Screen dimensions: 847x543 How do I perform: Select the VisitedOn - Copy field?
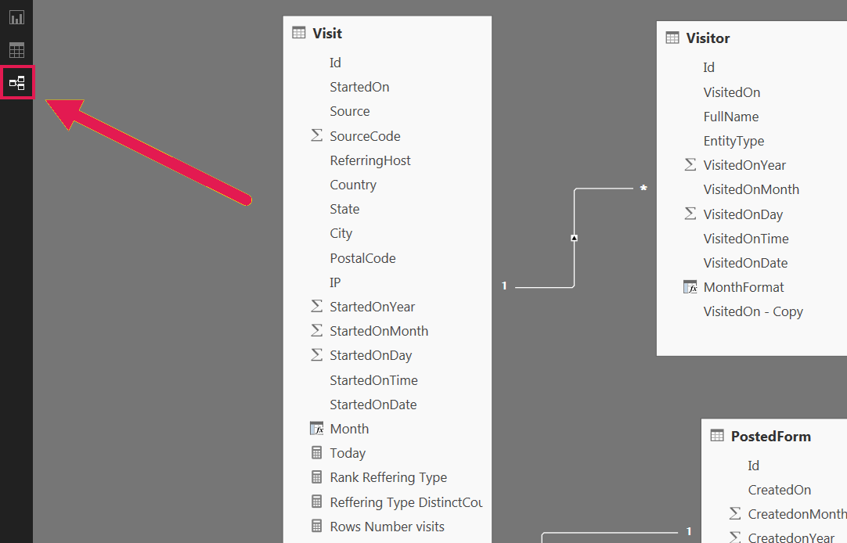click(x=753, y=311)
